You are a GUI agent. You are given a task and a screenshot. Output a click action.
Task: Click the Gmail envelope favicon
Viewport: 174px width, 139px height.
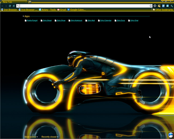tap(58, 10)
